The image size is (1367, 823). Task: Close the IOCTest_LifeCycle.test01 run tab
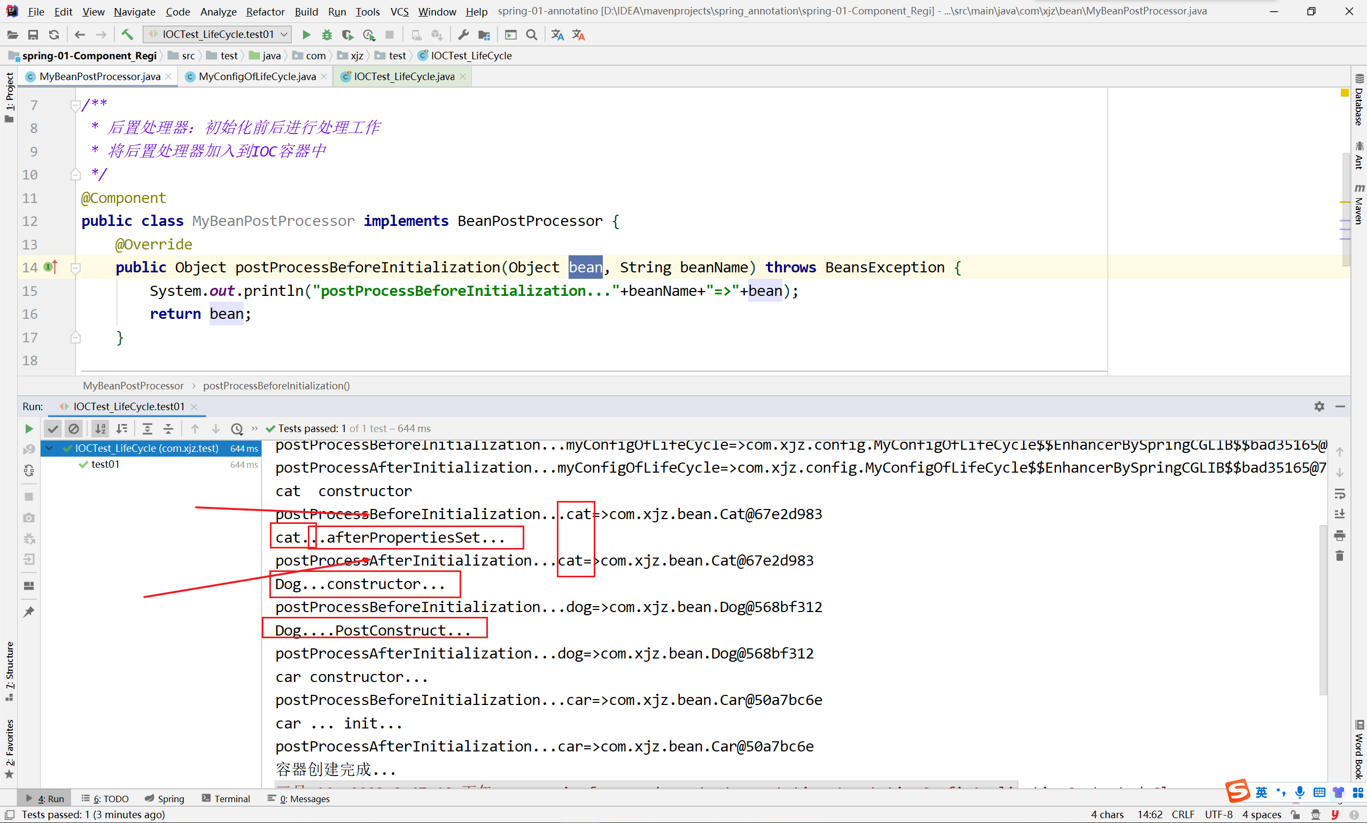click(x=194, y=406)
